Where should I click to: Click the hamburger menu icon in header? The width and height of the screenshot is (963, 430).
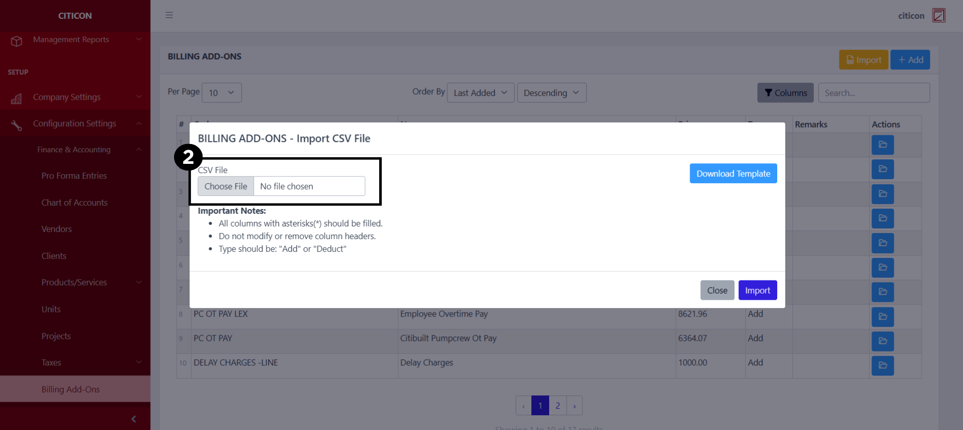point(169,15)
